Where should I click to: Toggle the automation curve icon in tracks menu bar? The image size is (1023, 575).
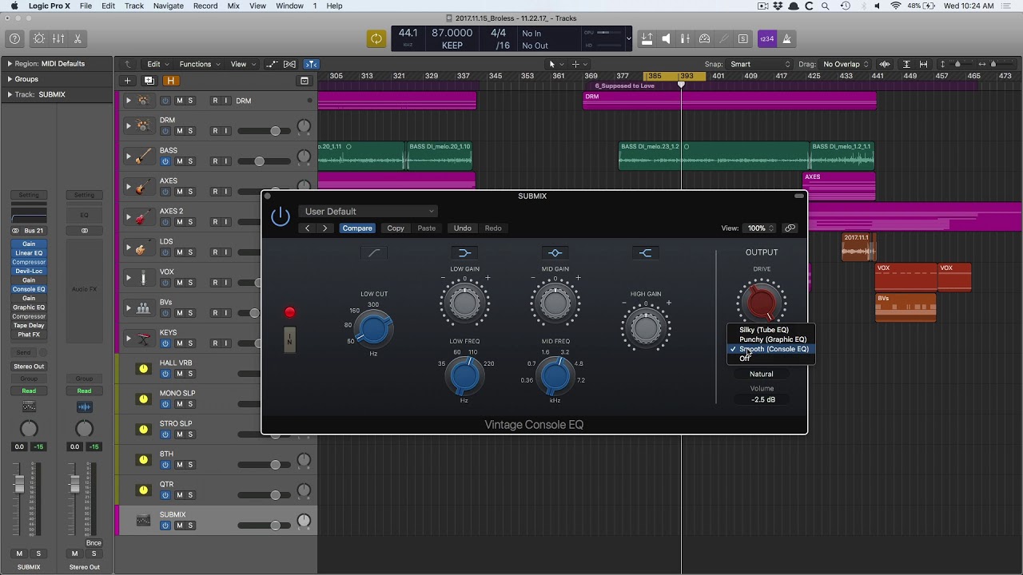click(272, 64)
